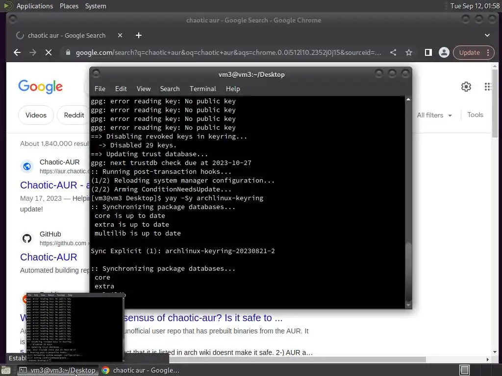
Task: Bookmark page with the star icon
Action: tap(409, 52)
